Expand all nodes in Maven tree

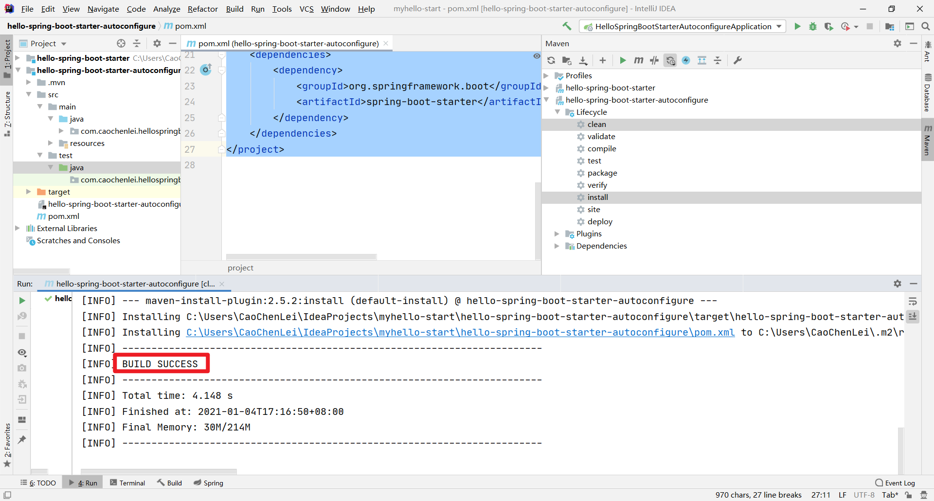[702, 60]
